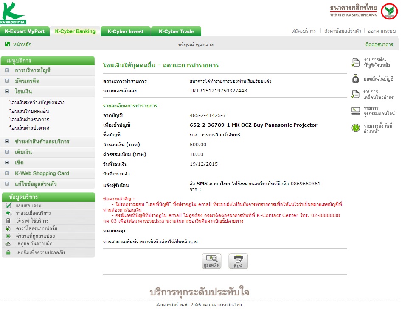Click the ยอดเงินในบัญชี money bag icon
Image resolution: width=402 pixels, height=309 pixels.
(x=356, y=78)
